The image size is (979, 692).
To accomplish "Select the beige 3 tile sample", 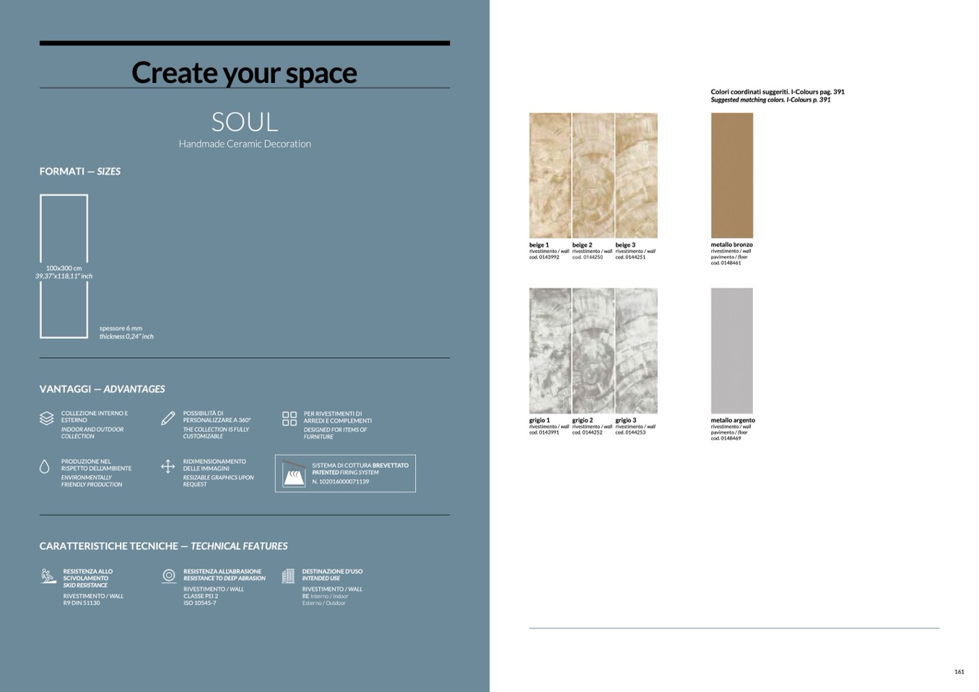I will [x=636, y=175].
